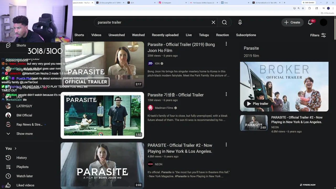Open the Chrome three-dot menu
Screen dimensions: 336x189
pyautogui.click(x=333, y=8)
